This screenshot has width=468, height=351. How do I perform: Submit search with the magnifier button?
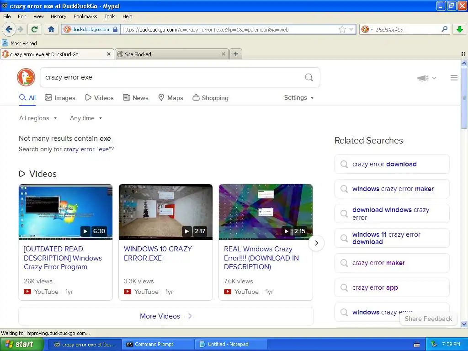(x=309, y=77)
